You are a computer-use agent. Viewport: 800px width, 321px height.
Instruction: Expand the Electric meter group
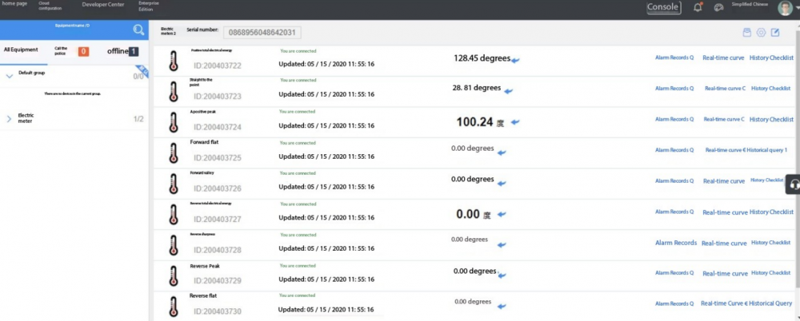pos(10,119)
